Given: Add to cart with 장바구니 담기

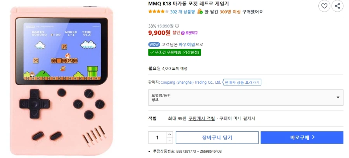Looking at the screenshot, I should click(217, 137).
